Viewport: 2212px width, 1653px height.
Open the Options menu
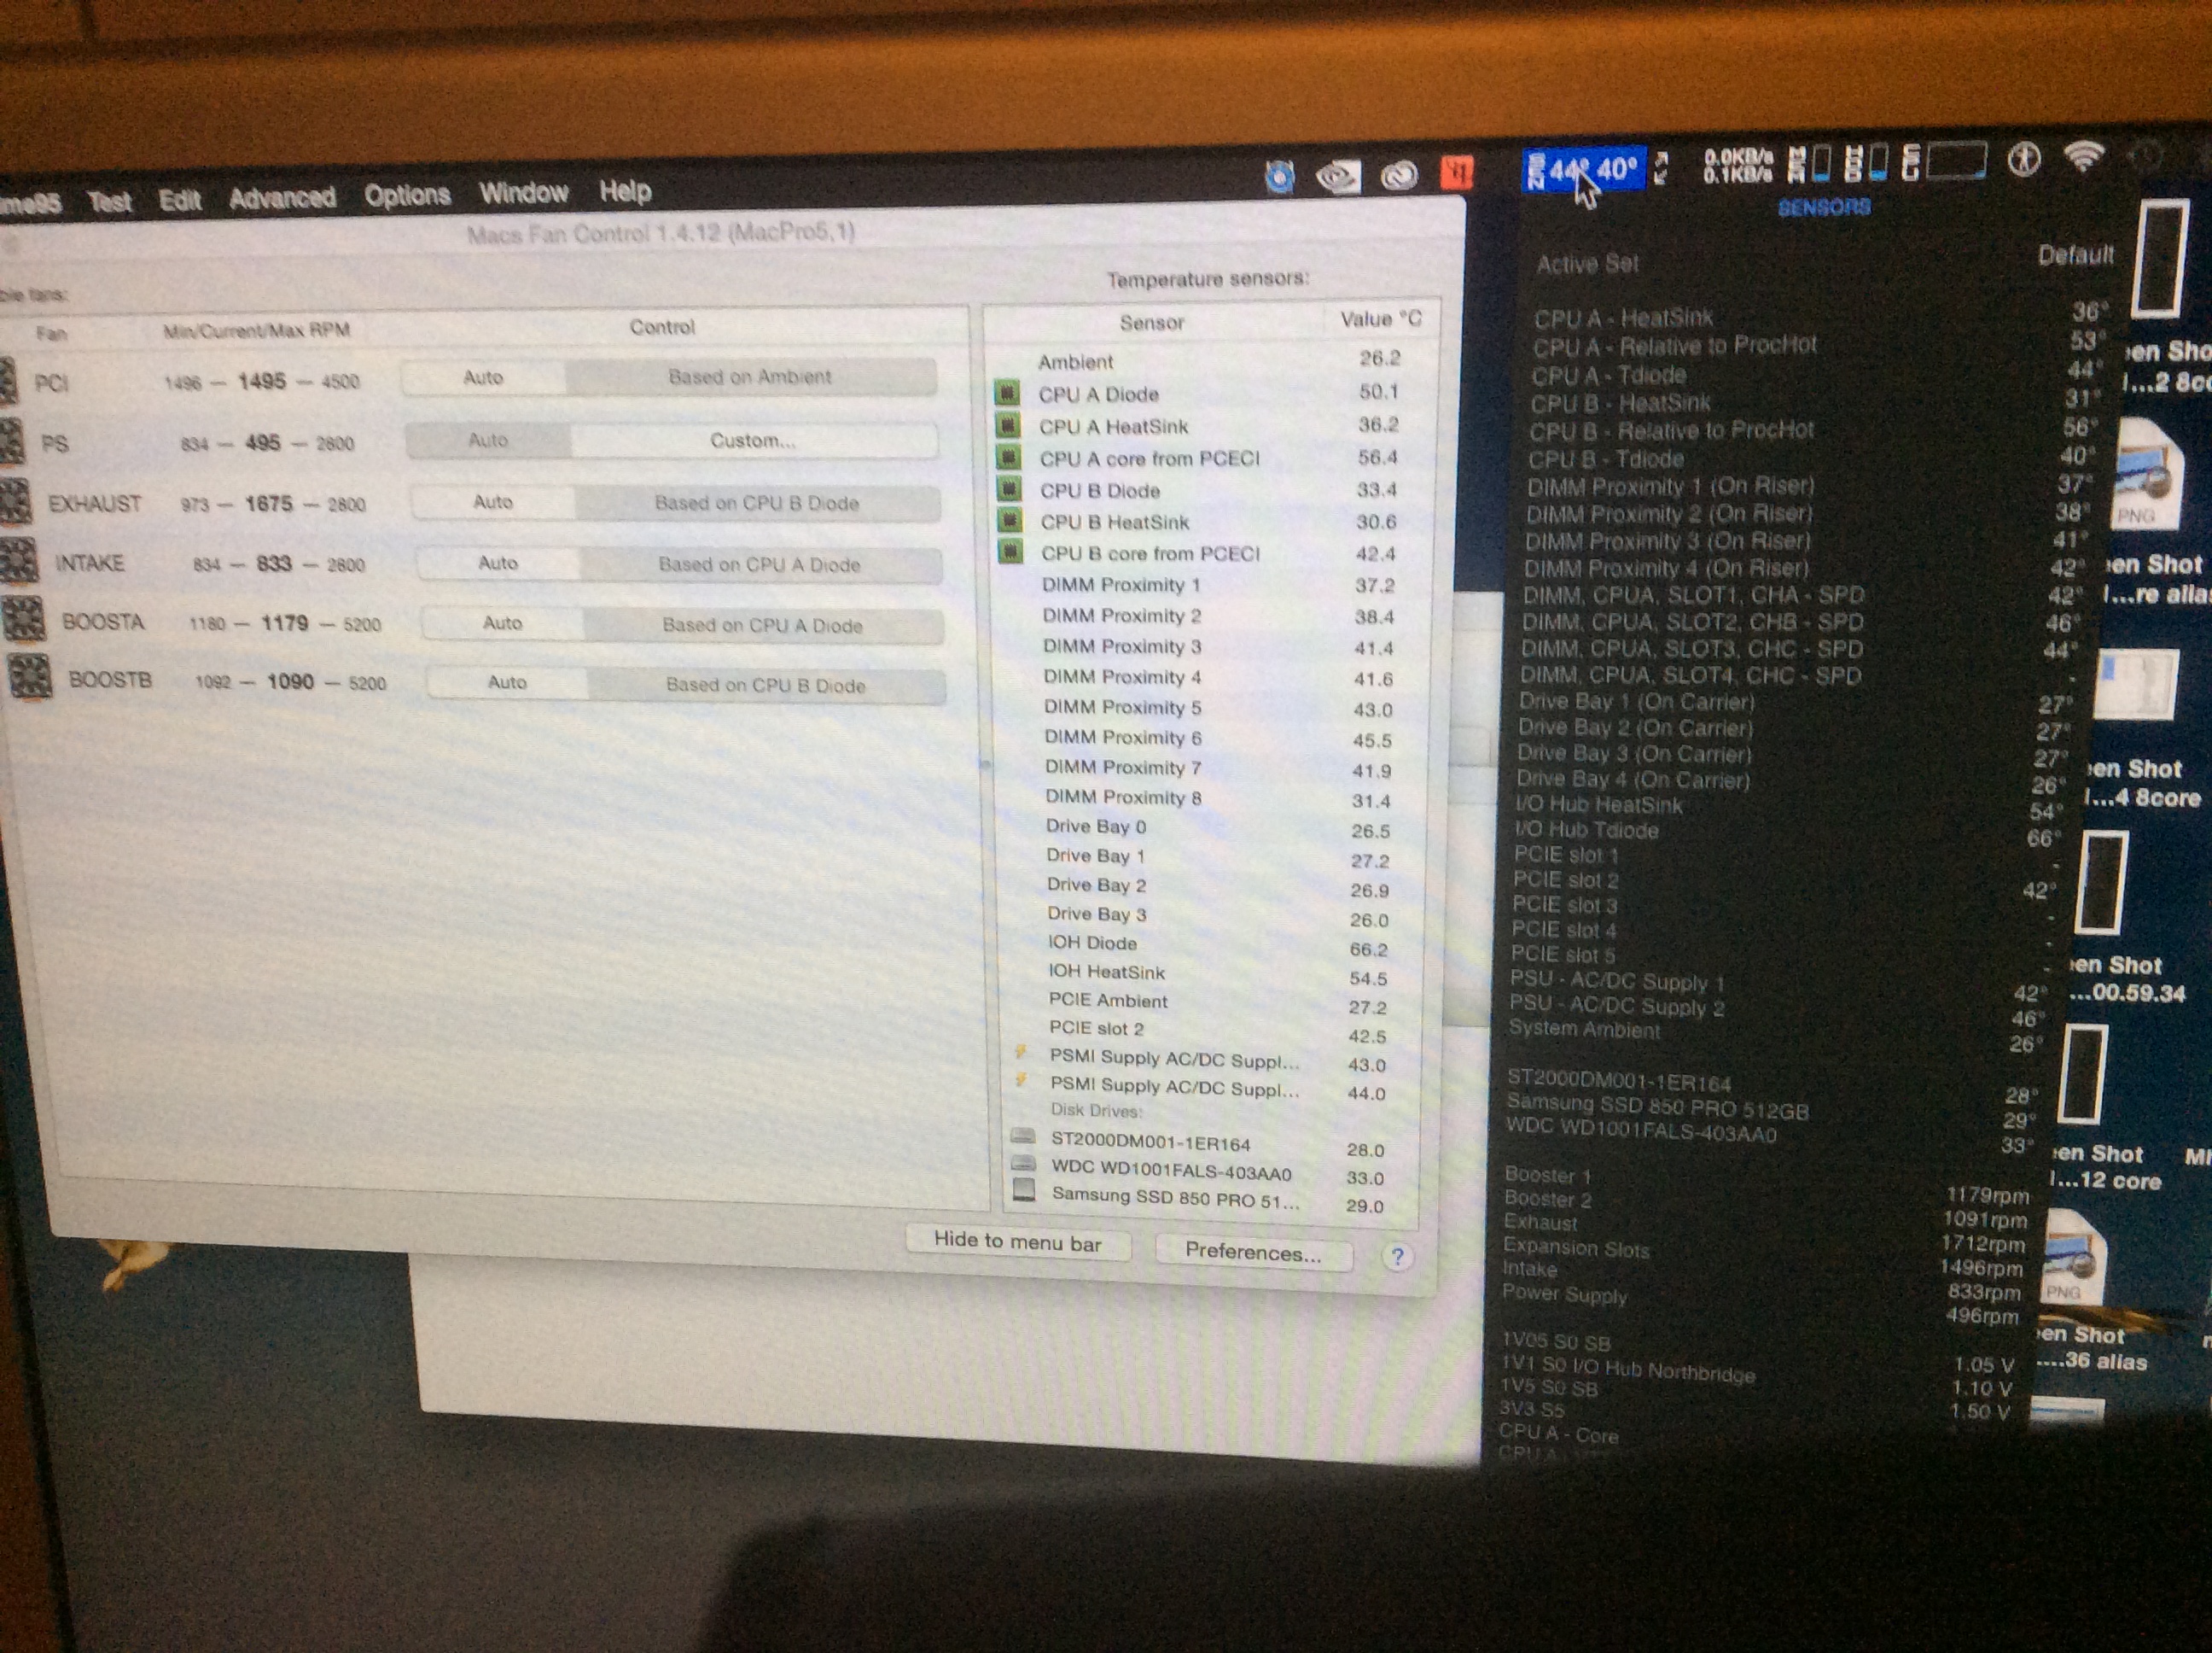pyautogui.click(x=407, y=196)
